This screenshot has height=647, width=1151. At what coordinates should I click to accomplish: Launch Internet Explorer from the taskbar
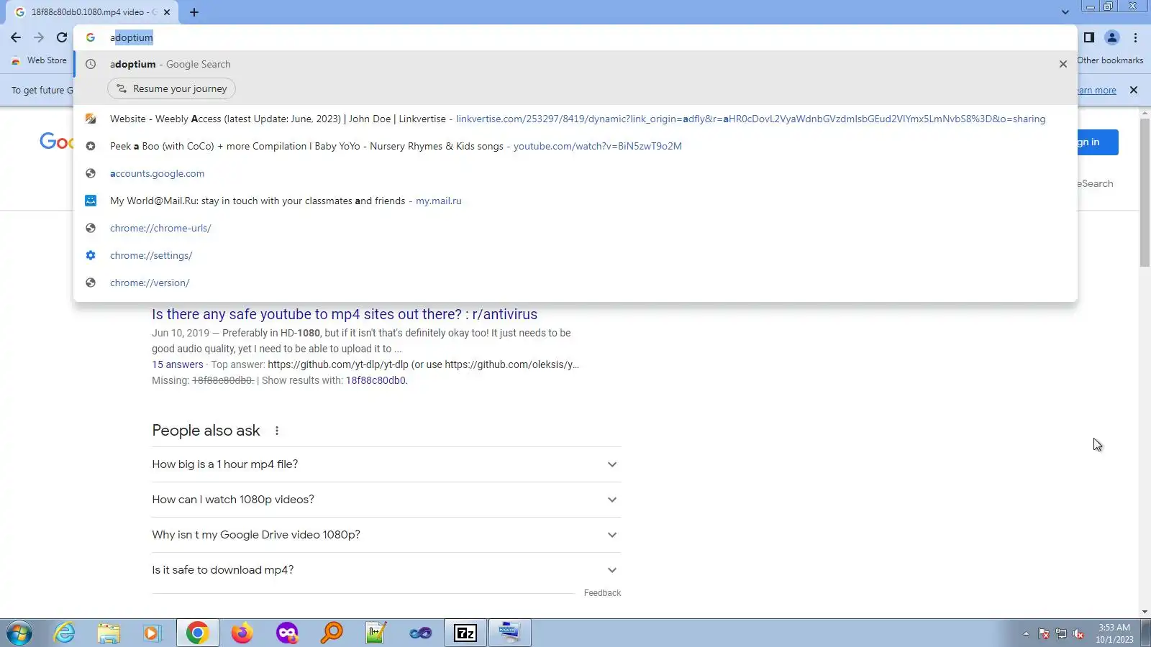click(65, 633)
